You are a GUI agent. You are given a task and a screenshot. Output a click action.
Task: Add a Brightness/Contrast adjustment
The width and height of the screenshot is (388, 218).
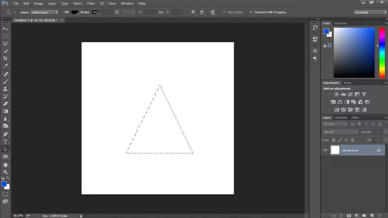click(336, 94)
